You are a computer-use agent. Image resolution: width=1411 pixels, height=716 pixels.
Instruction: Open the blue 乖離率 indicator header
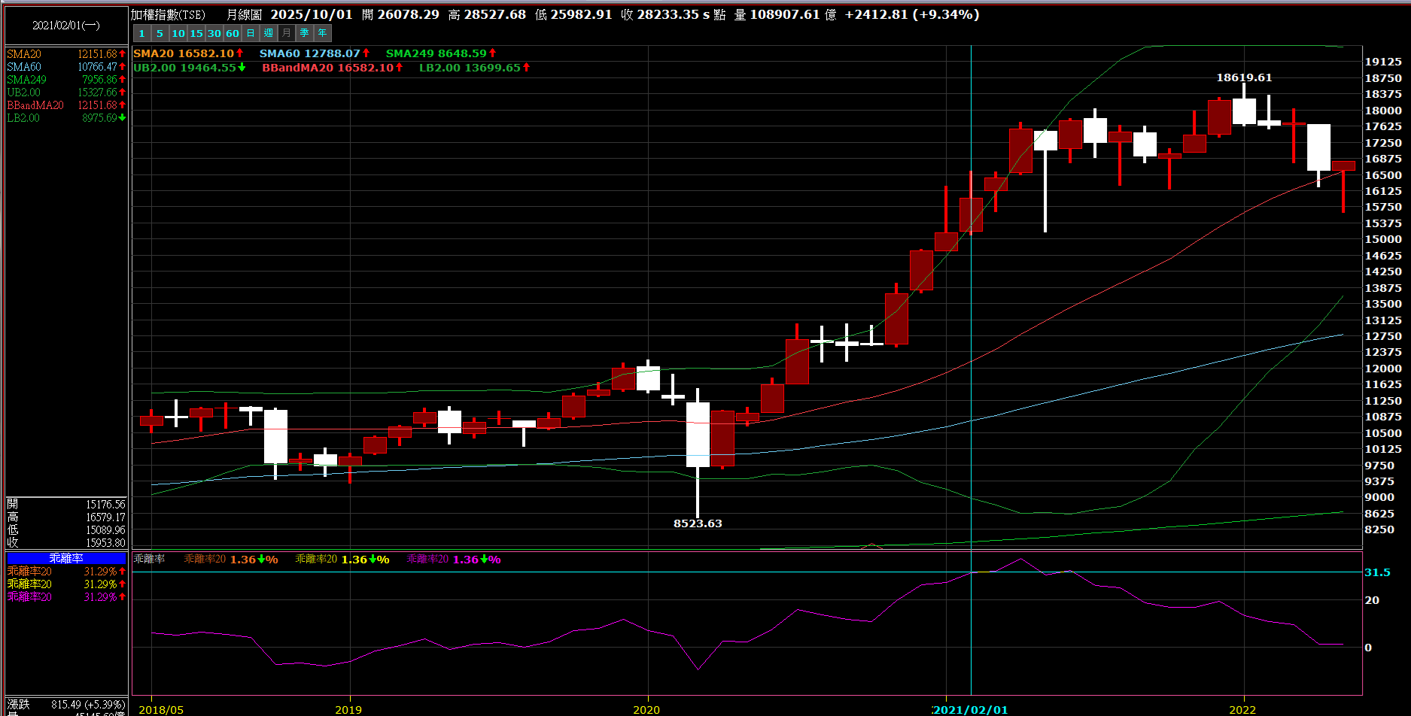(66, 558)
